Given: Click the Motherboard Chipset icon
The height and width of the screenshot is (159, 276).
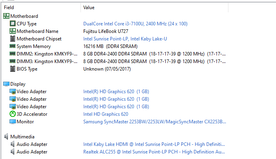Looking at the screenshot, I should [13, 38].
